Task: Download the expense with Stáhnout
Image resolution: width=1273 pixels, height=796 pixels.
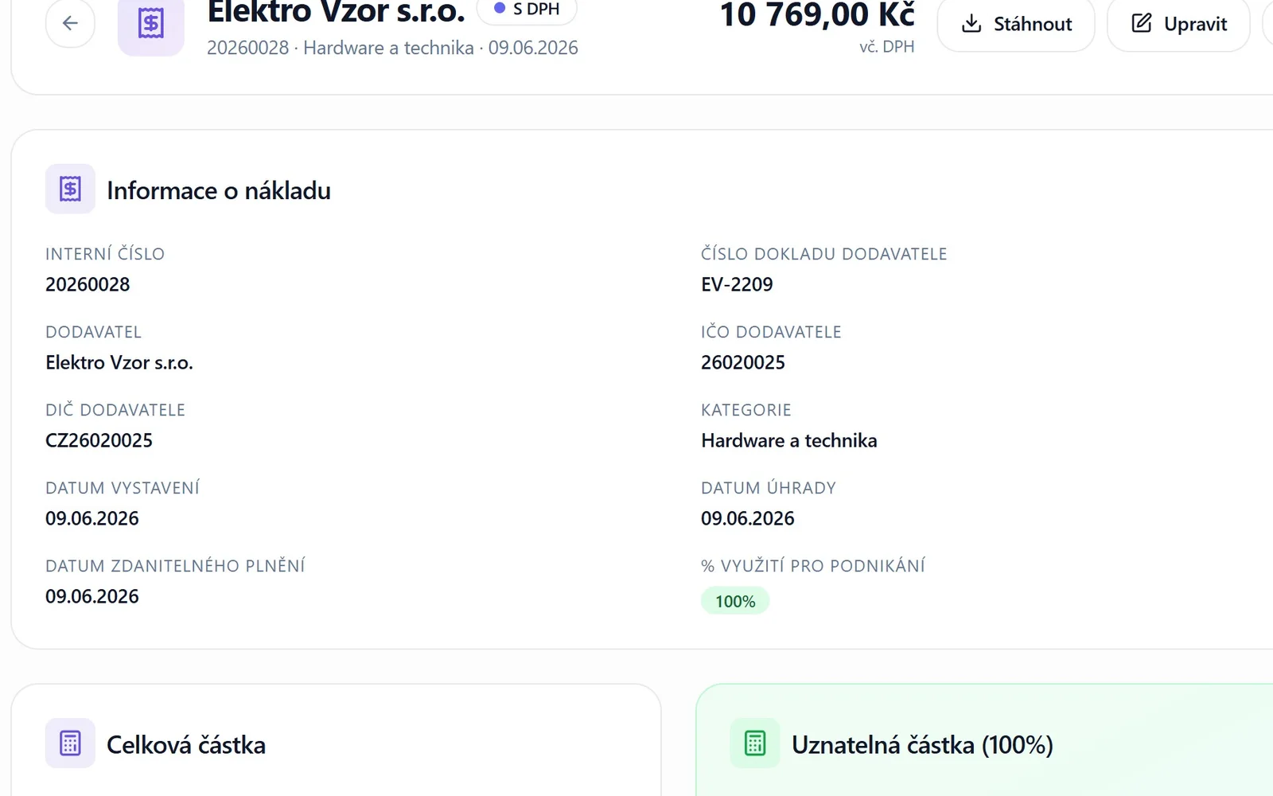Action: [1016, 24]
